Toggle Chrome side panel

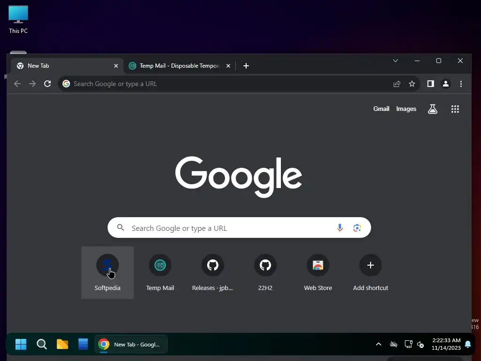[x=430, y=84]
